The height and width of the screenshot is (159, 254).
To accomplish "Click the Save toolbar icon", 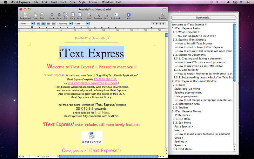I will [x=36, y=16].
